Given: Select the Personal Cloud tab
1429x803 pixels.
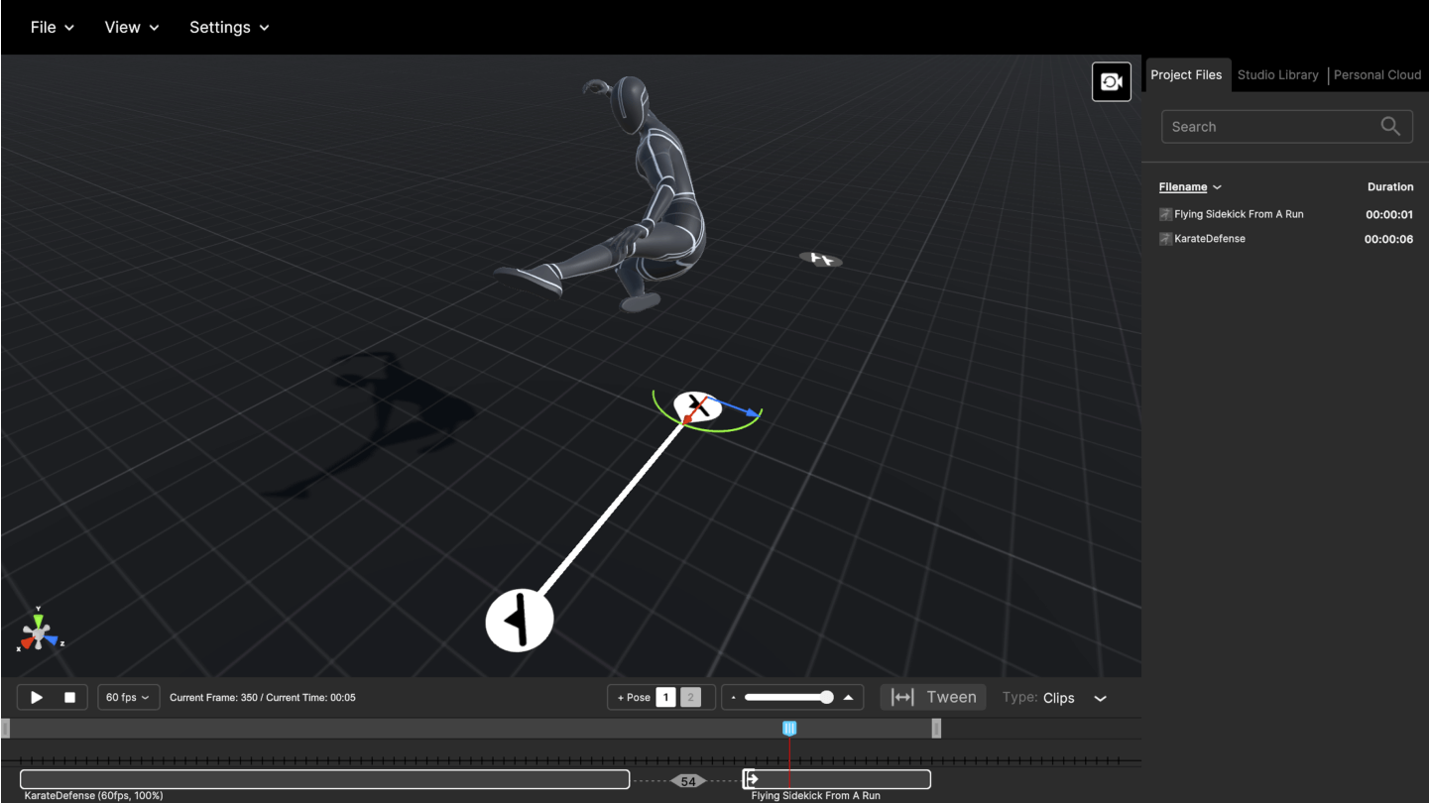Looking at the screenshot, I should click(1376, 74).
